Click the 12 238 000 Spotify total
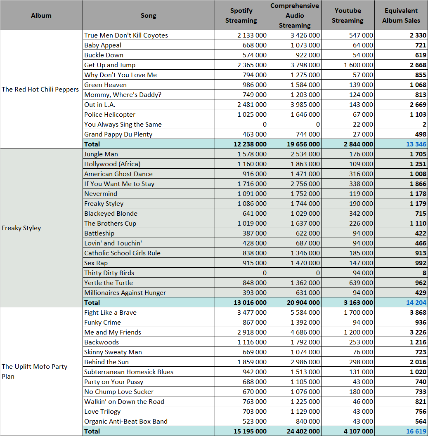The height and width of the screenshot is (436, 428). (241, 144)
